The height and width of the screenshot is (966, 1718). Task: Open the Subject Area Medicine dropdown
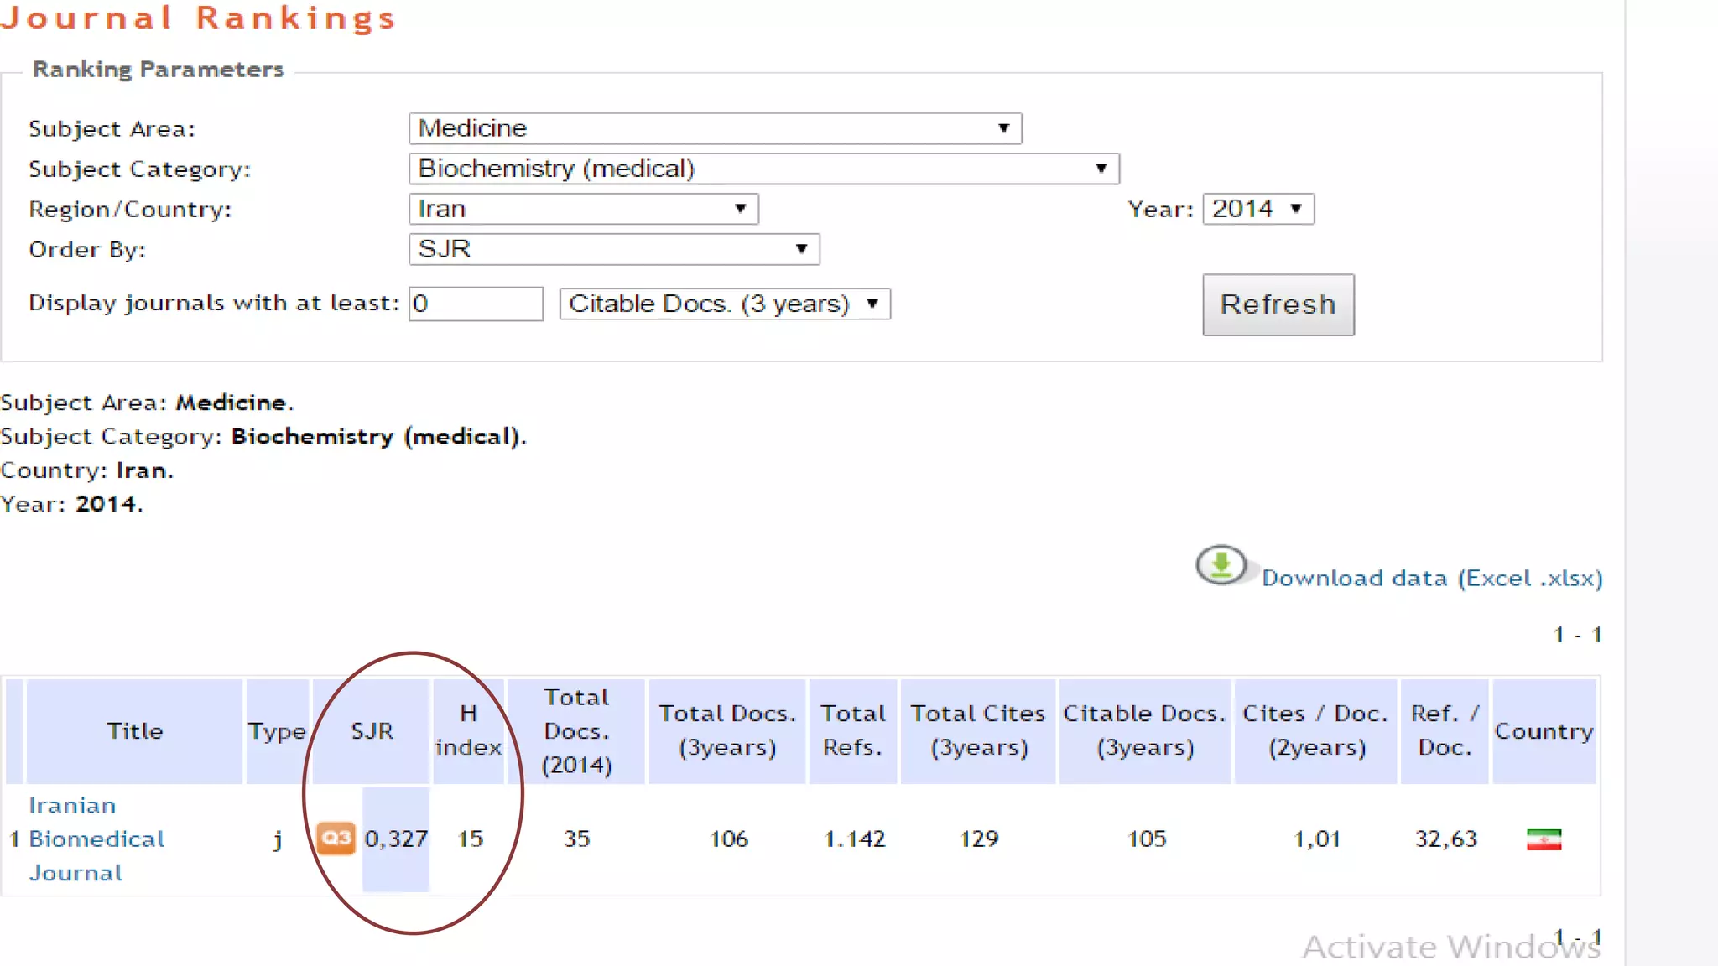coord(715,128)
